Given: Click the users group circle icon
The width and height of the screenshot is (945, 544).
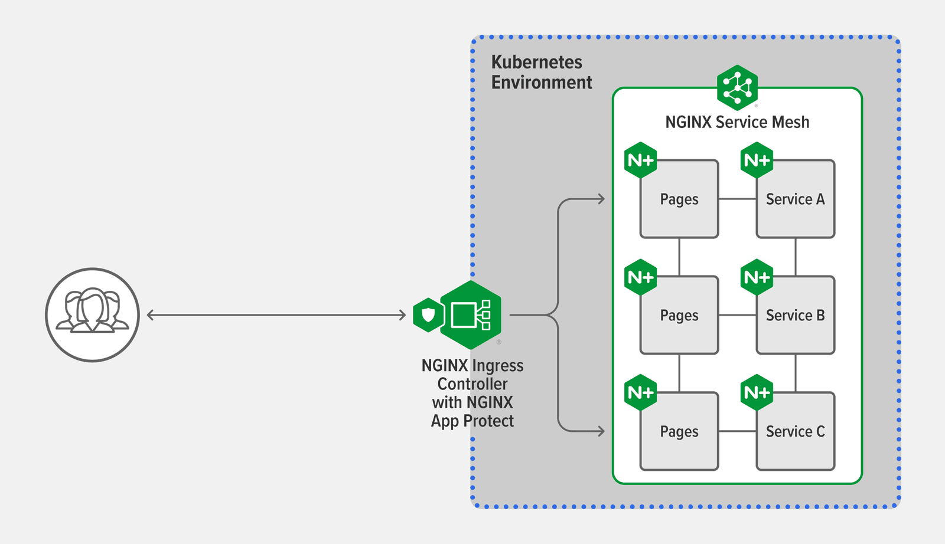Looking at the screenshot, I should [92, 314].
